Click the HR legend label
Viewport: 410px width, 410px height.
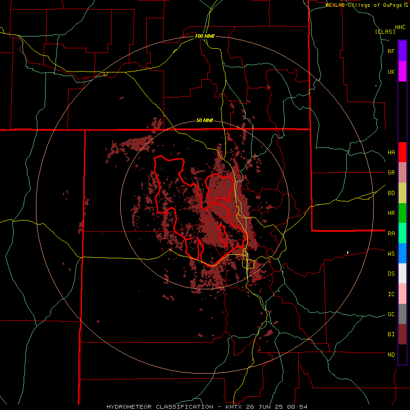pos(391,213)
